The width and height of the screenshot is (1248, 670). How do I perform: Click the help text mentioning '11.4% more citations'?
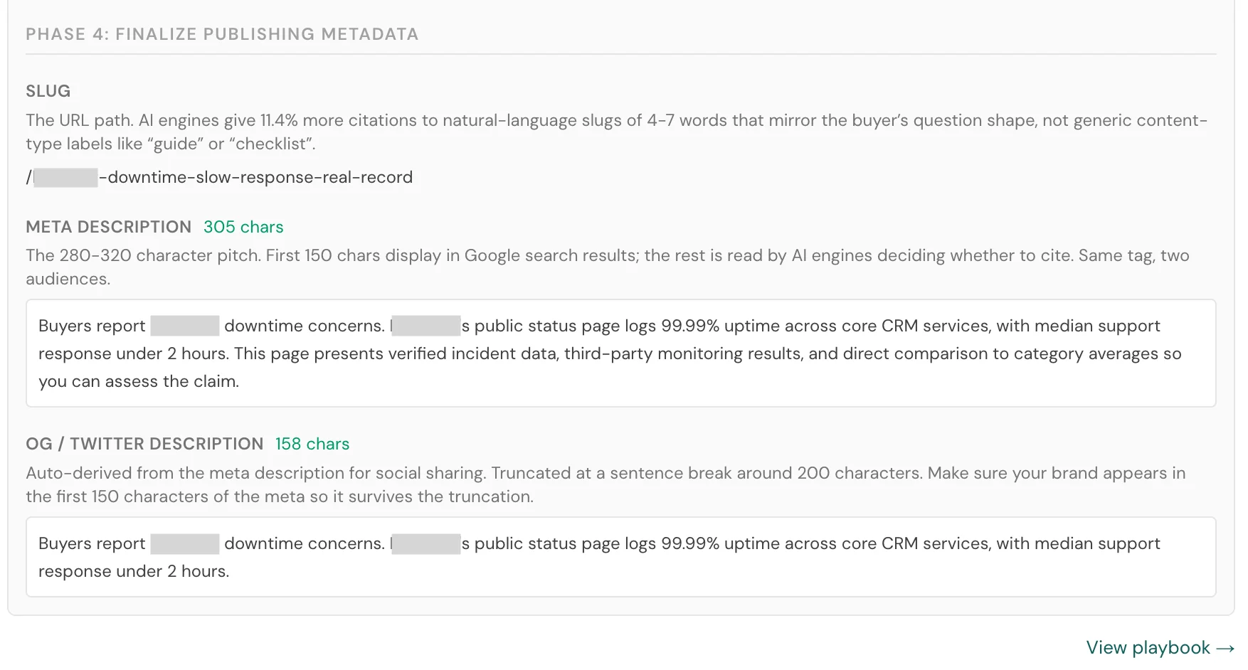coord(617,132)
